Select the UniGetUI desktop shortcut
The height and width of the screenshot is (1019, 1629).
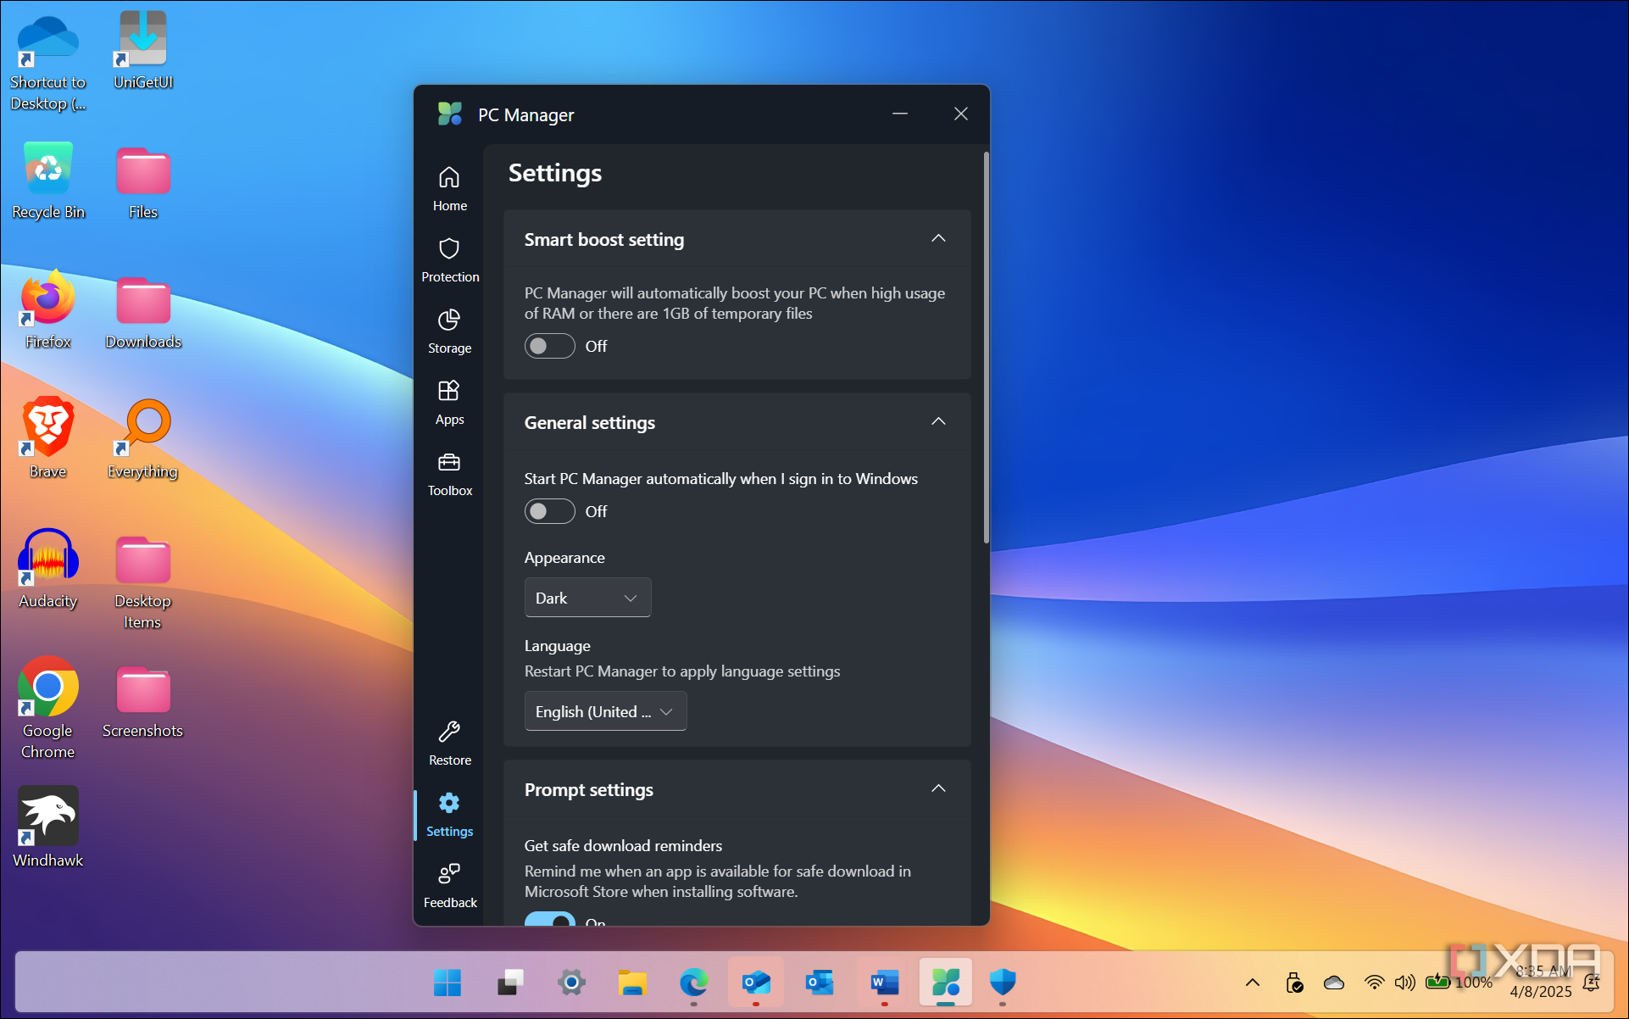tap(143, 51)
